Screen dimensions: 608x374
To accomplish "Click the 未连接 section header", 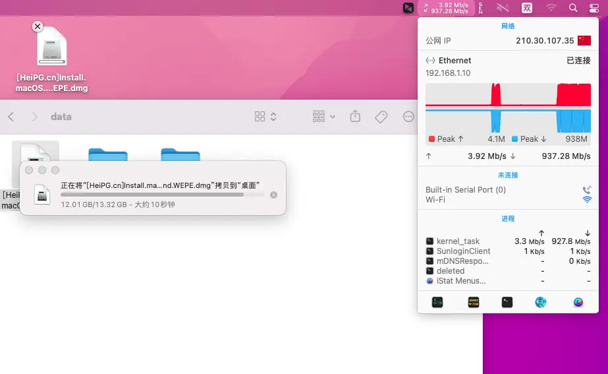I will [508, 175].
